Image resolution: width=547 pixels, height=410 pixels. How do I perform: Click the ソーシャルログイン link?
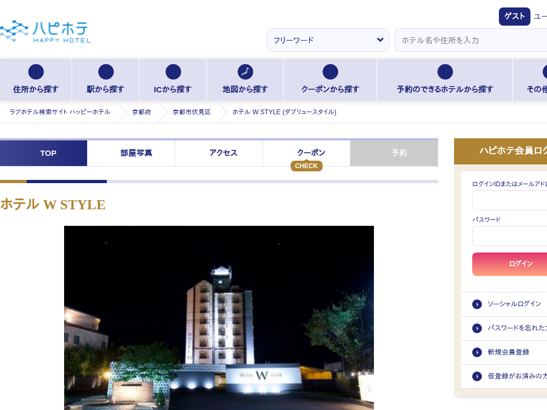514,304
